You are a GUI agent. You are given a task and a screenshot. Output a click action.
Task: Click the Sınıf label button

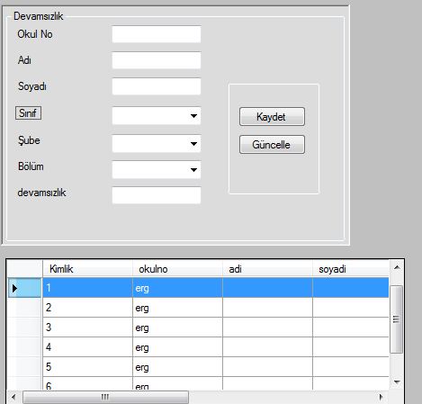pyautogui.click(x=28, y=113)
